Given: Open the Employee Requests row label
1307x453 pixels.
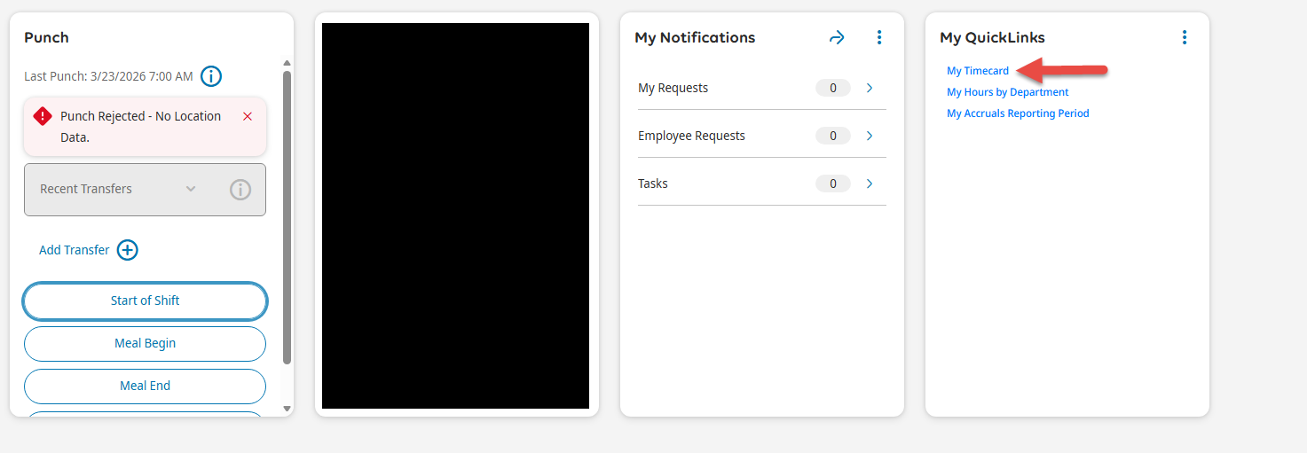Looking at the screenshot, I should coord(691,136).
